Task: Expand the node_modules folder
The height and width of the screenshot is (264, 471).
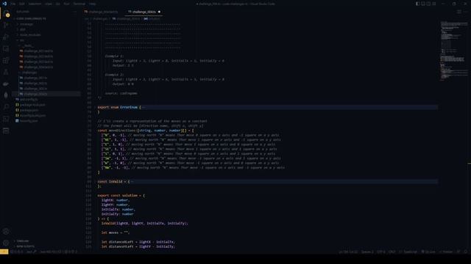Action: (30, 34)
